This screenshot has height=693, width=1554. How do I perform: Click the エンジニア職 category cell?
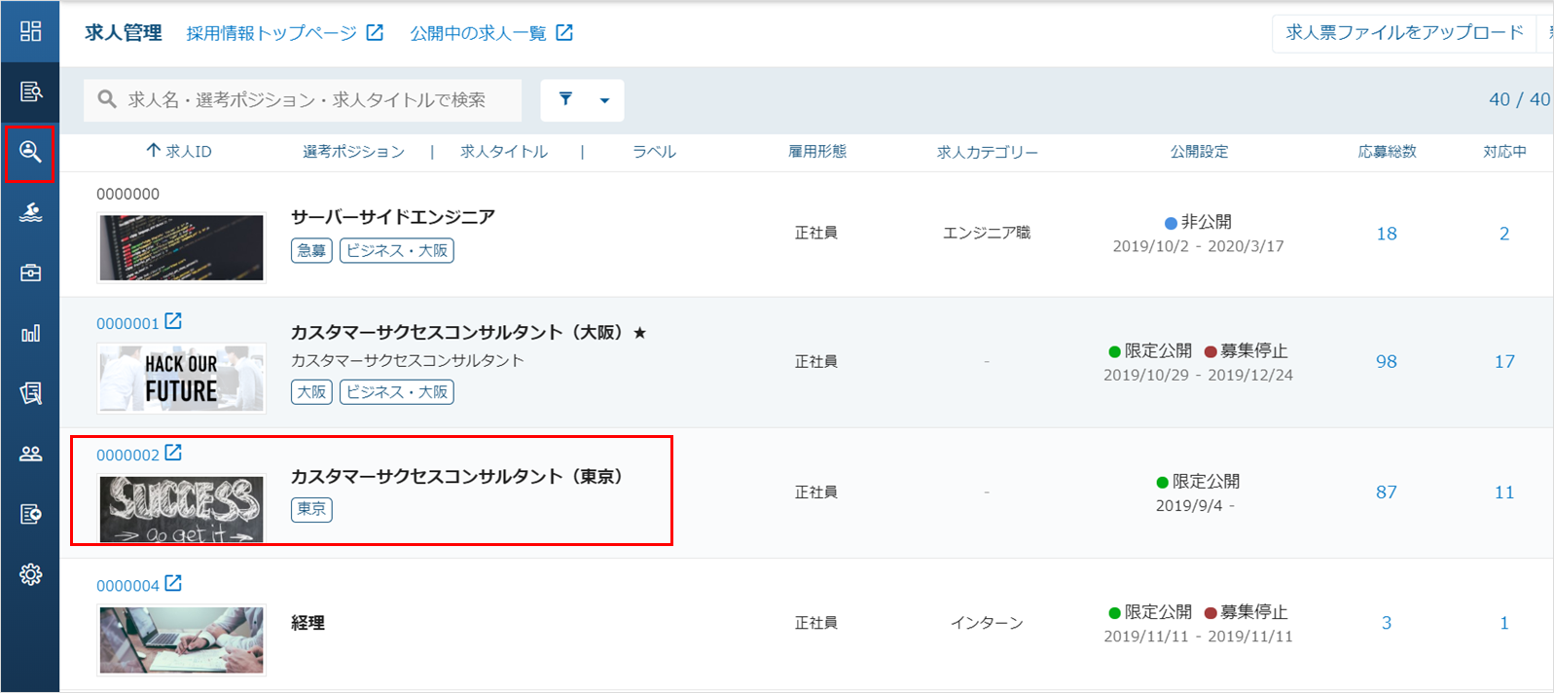[x=987, y=233]
